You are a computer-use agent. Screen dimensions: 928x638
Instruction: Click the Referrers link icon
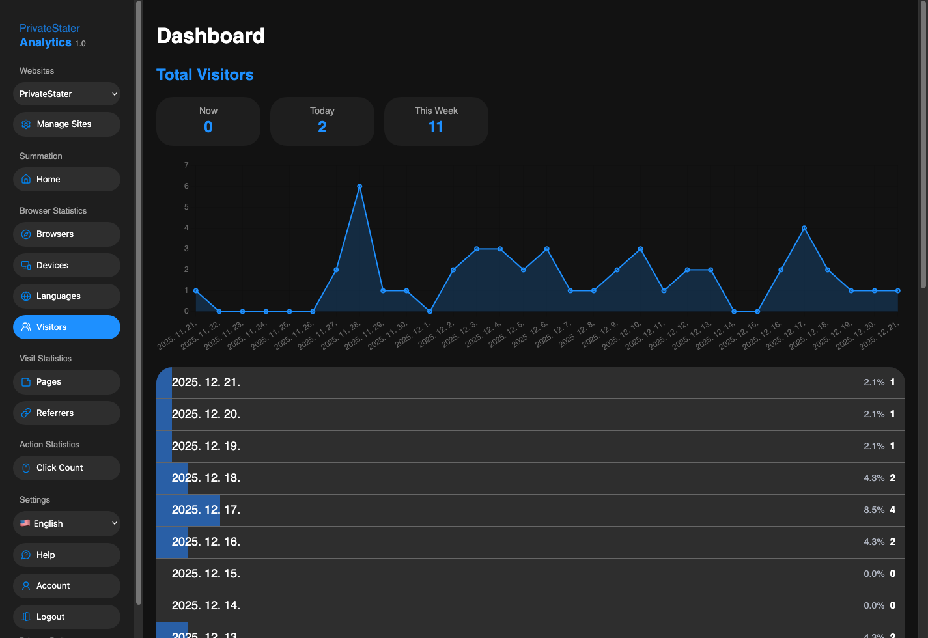26,413
